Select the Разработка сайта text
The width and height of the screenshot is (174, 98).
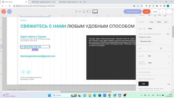27,79
